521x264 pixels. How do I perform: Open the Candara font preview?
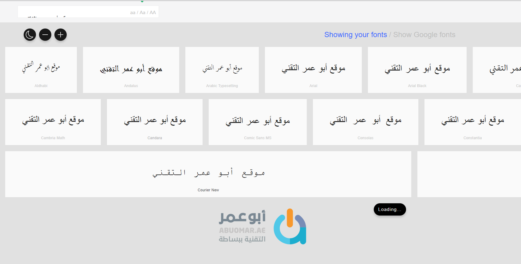click(x=155, y=122)
